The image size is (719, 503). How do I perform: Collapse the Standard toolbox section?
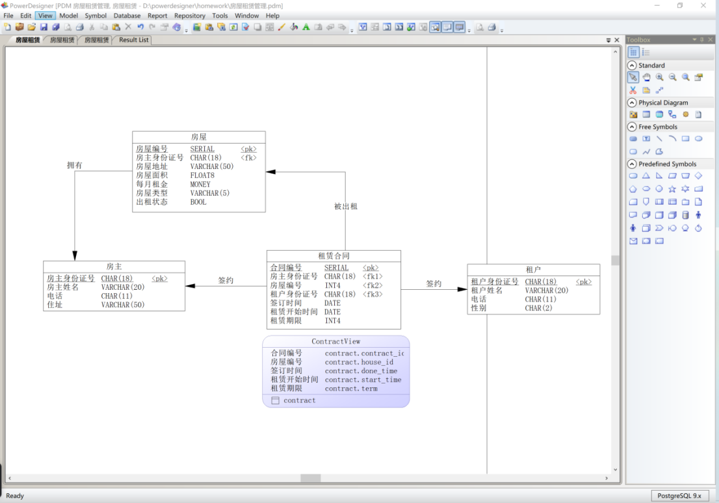point(632,65)
